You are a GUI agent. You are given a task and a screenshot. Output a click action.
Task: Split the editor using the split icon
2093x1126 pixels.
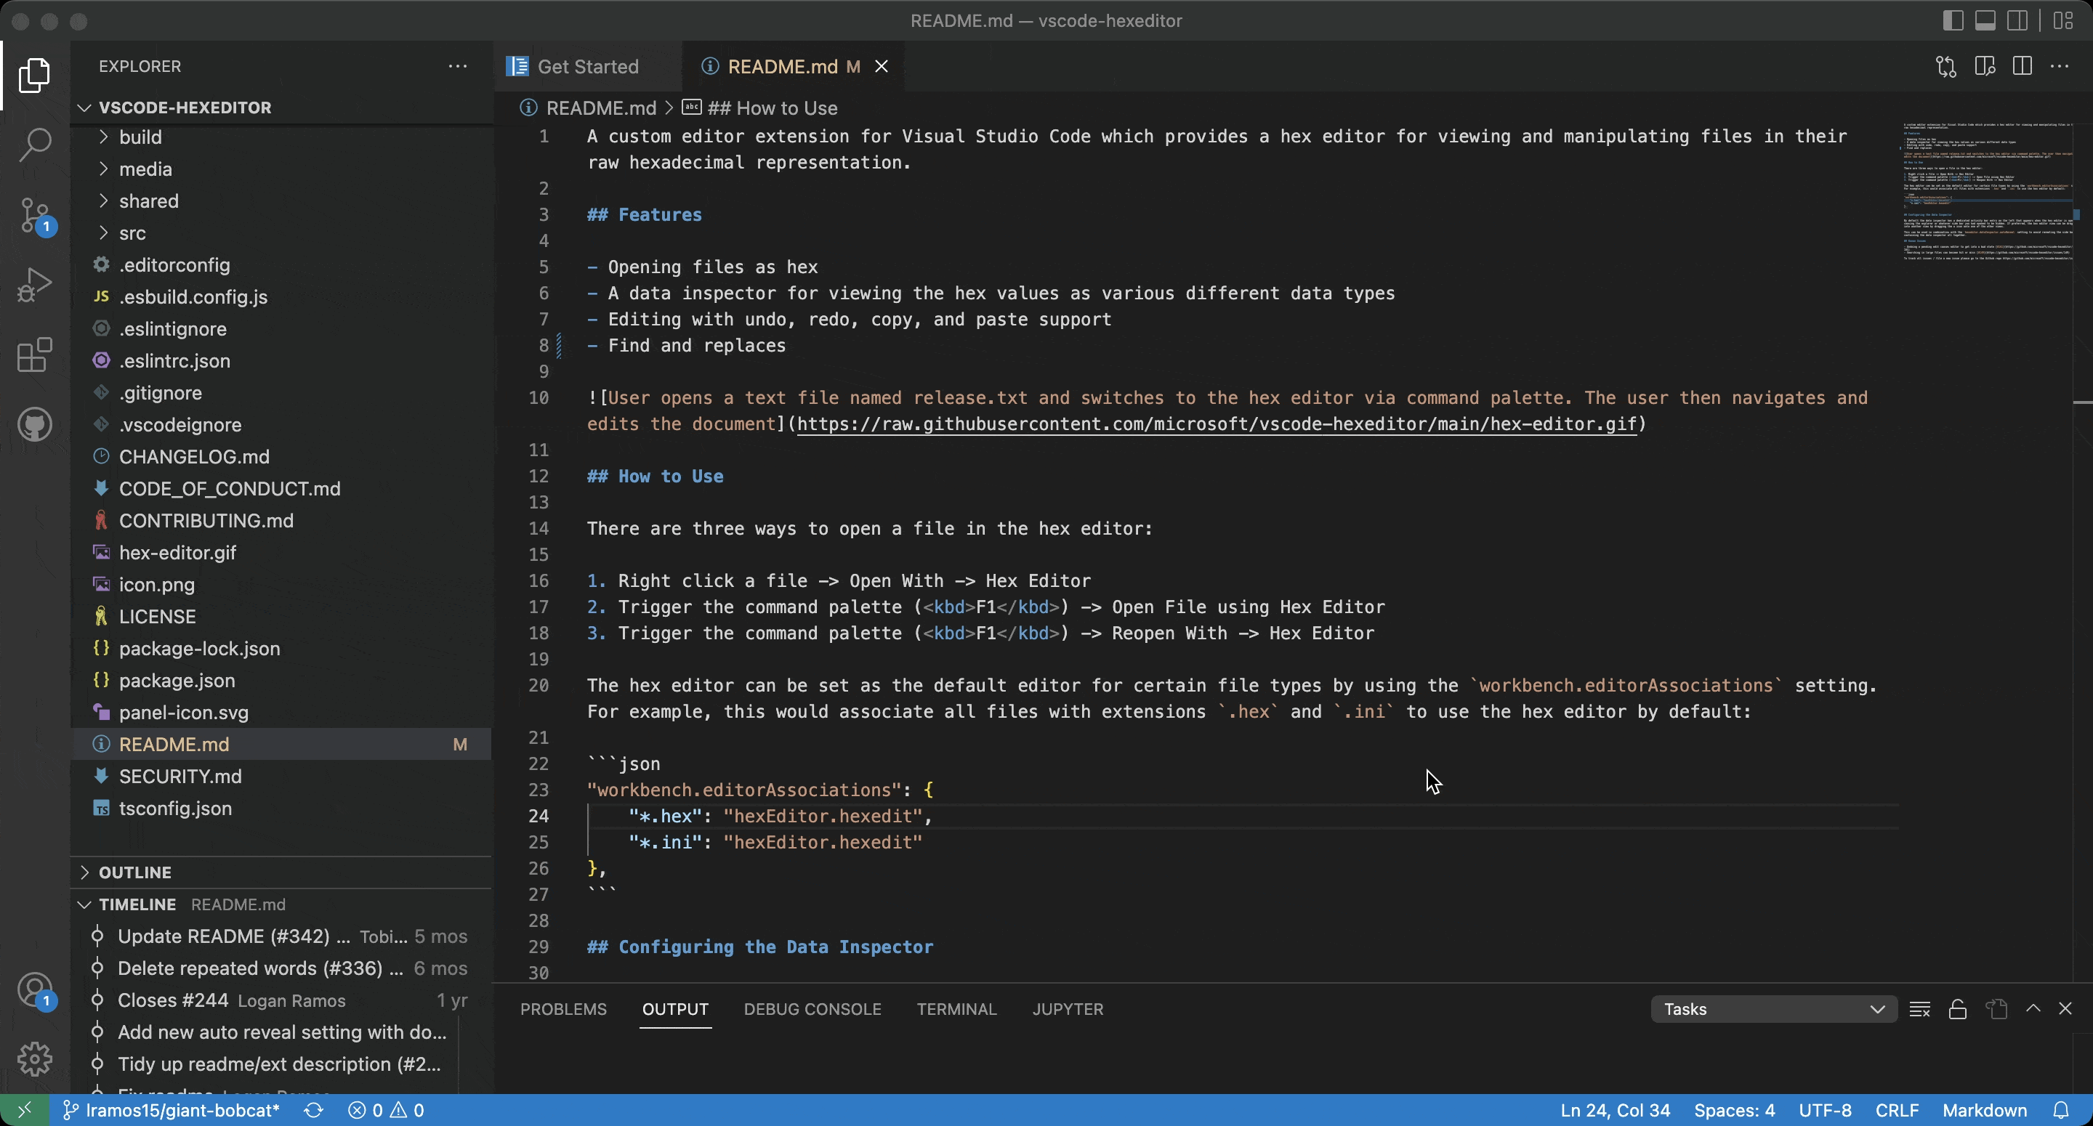pyautogui.click(x=2022, y=67)
